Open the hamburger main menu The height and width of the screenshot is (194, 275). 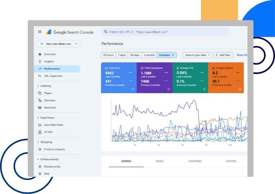click(x=40, y=32)
